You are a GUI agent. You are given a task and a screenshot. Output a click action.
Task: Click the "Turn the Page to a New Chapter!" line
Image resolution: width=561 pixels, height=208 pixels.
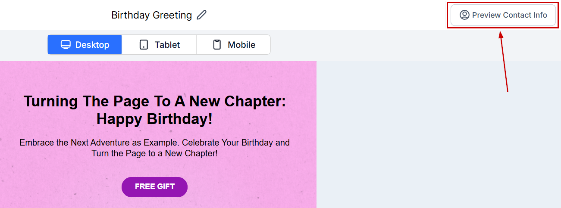154,153
